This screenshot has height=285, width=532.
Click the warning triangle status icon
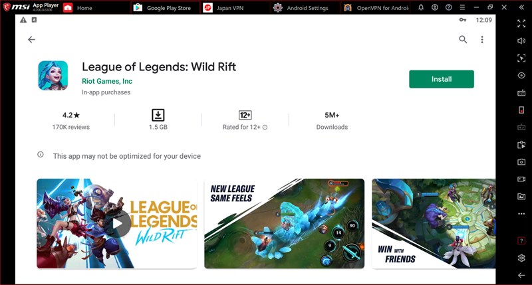pos(23,20)
